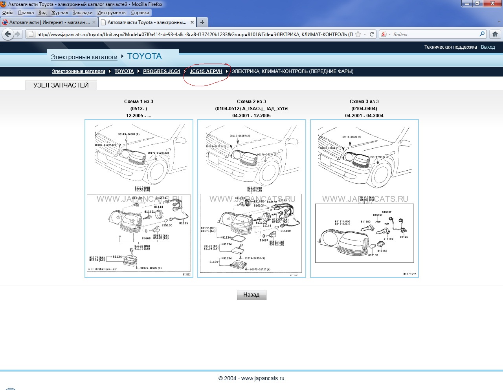Bookmark this page with the star icon
This screenshot has width=503, height=390.
[358, 34]
